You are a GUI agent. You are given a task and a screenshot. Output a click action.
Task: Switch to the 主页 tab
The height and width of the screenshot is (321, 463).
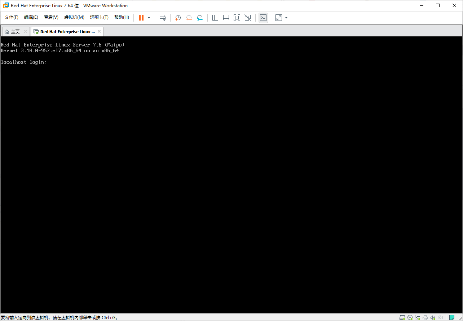[16, 31]
